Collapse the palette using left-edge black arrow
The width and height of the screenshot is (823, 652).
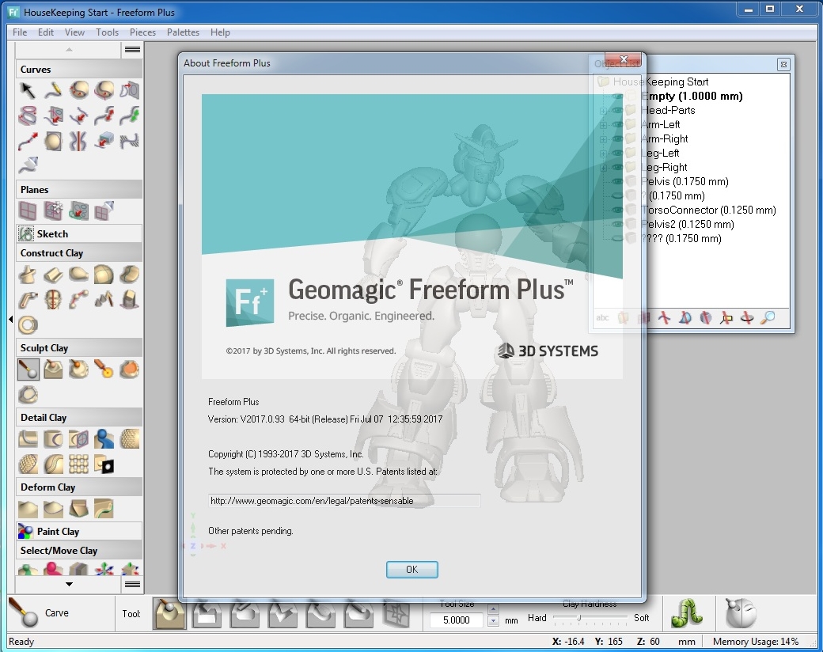coord(10,319)
